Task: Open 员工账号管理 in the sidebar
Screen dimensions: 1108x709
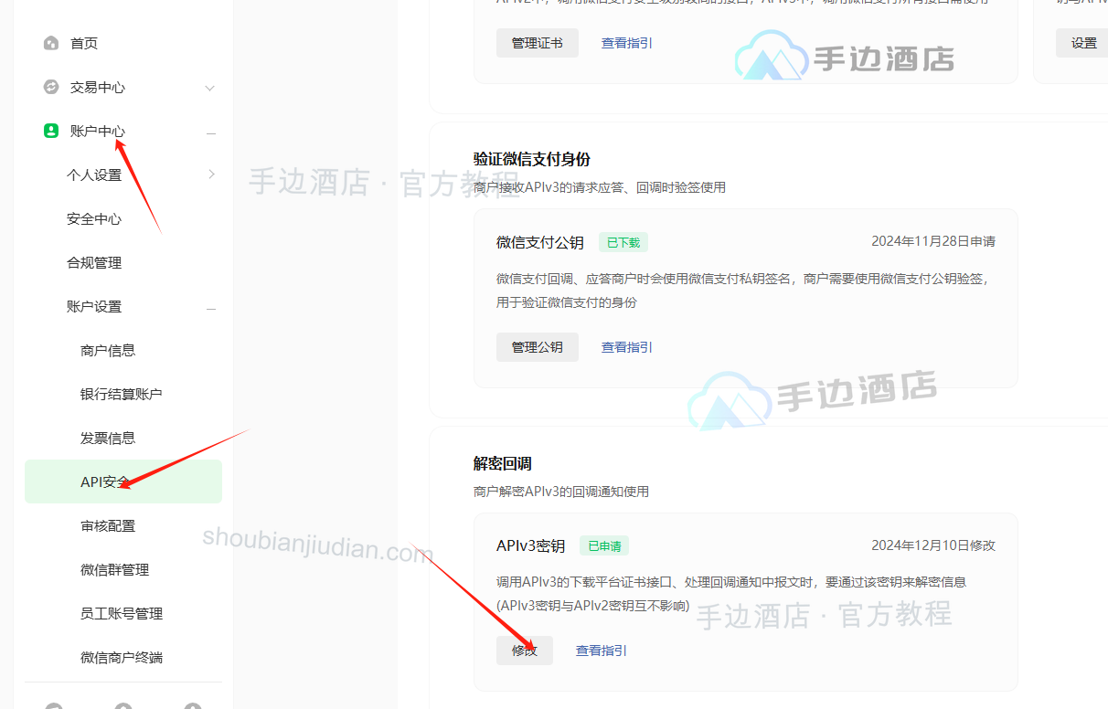Action: tap(122, 613)
